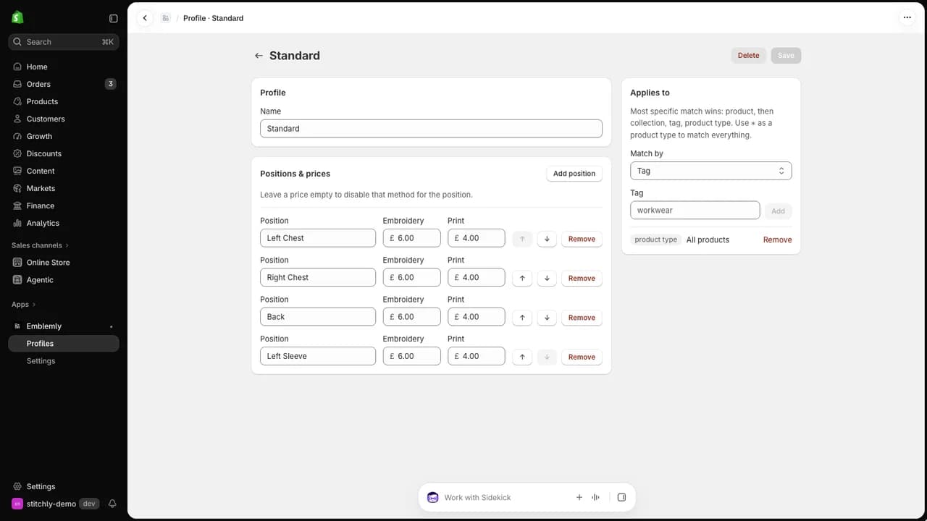Click the top bar back chevron
The width and height of the screenshot is (927, 521).
pos(145,18)
